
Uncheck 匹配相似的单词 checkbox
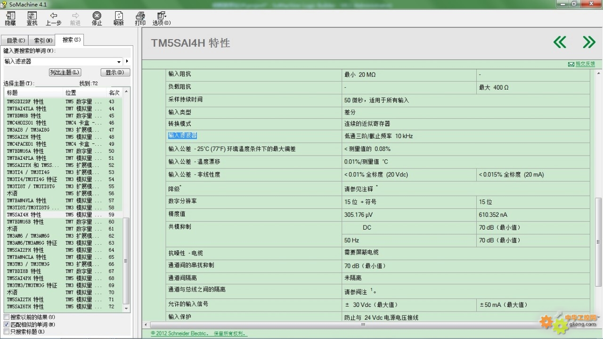pos(7,324)
